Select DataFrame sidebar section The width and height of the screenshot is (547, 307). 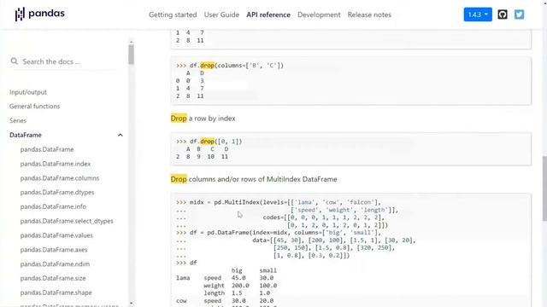26,135
